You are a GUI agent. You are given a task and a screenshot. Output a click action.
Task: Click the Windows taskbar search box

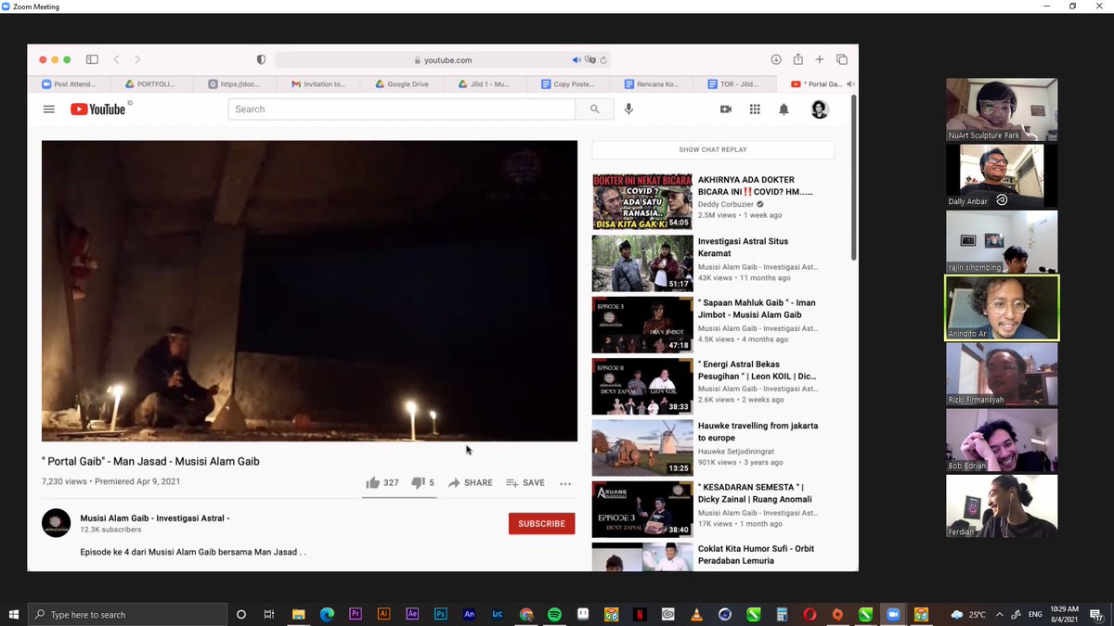pos(127,614)
